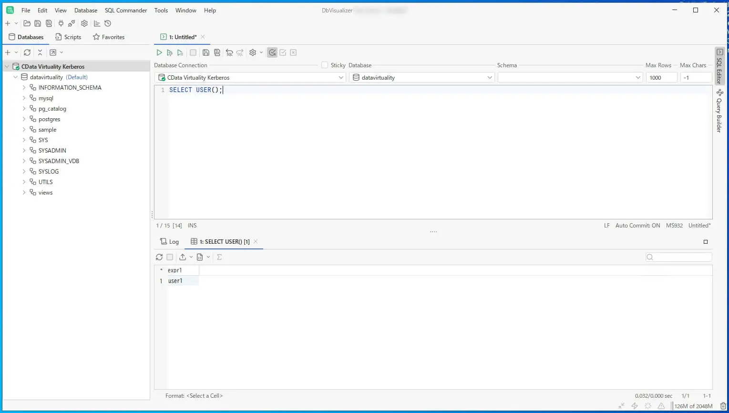
Task: Click the next SQL history arrow icon
Action: click(x=240, y=52)
